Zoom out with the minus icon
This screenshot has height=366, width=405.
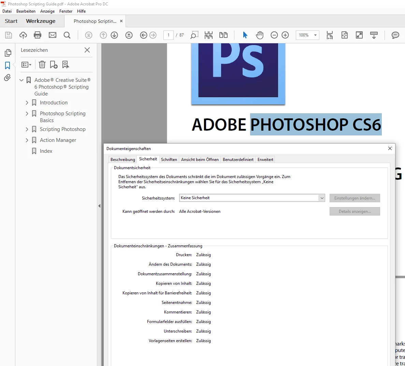(274, 35)
